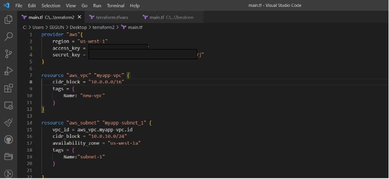The height and width of the screenshot is (179, 389).
Task: Open the File menu
Action: click(x=19, y=5)
